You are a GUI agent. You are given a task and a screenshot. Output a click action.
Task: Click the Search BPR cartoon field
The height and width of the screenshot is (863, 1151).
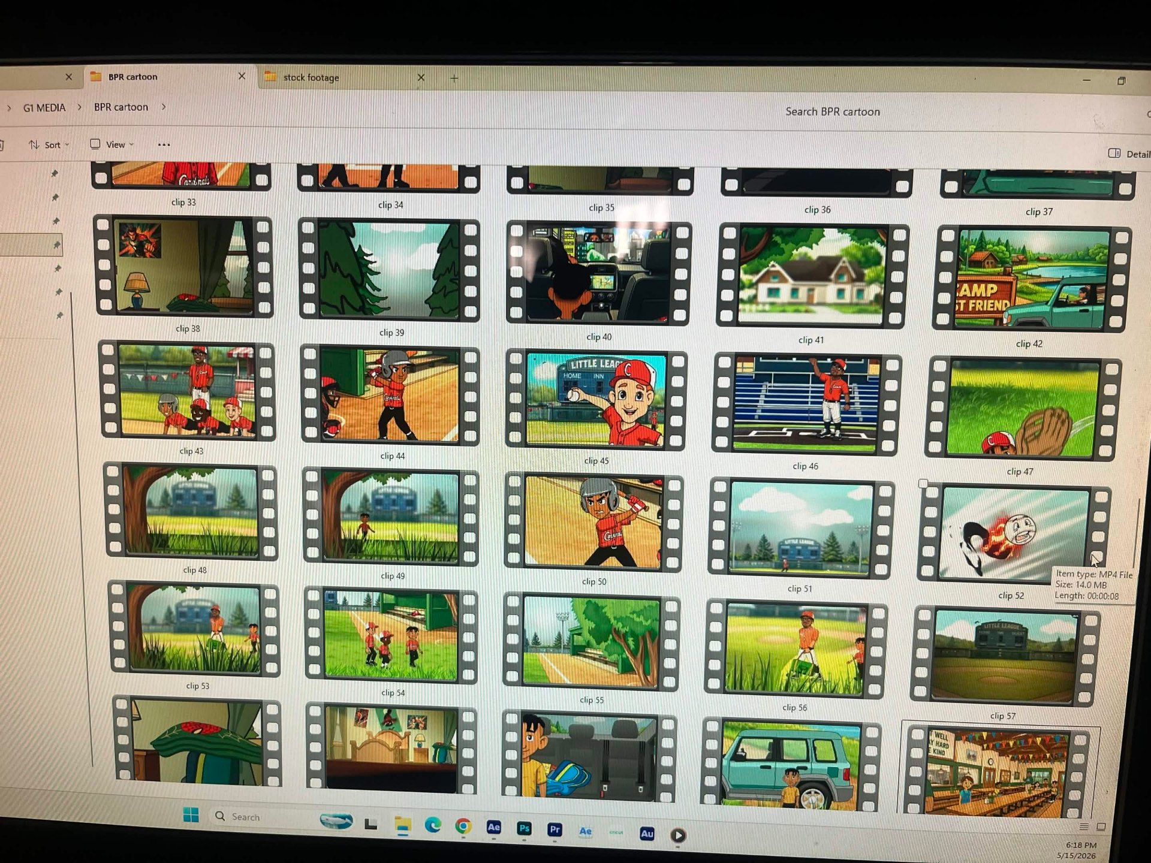tap(833, 111)
